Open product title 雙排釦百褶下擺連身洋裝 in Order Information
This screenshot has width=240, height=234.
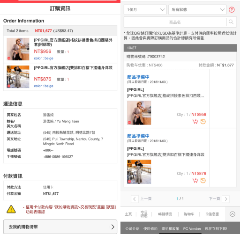pyautogui.click(x=73, y=68)
